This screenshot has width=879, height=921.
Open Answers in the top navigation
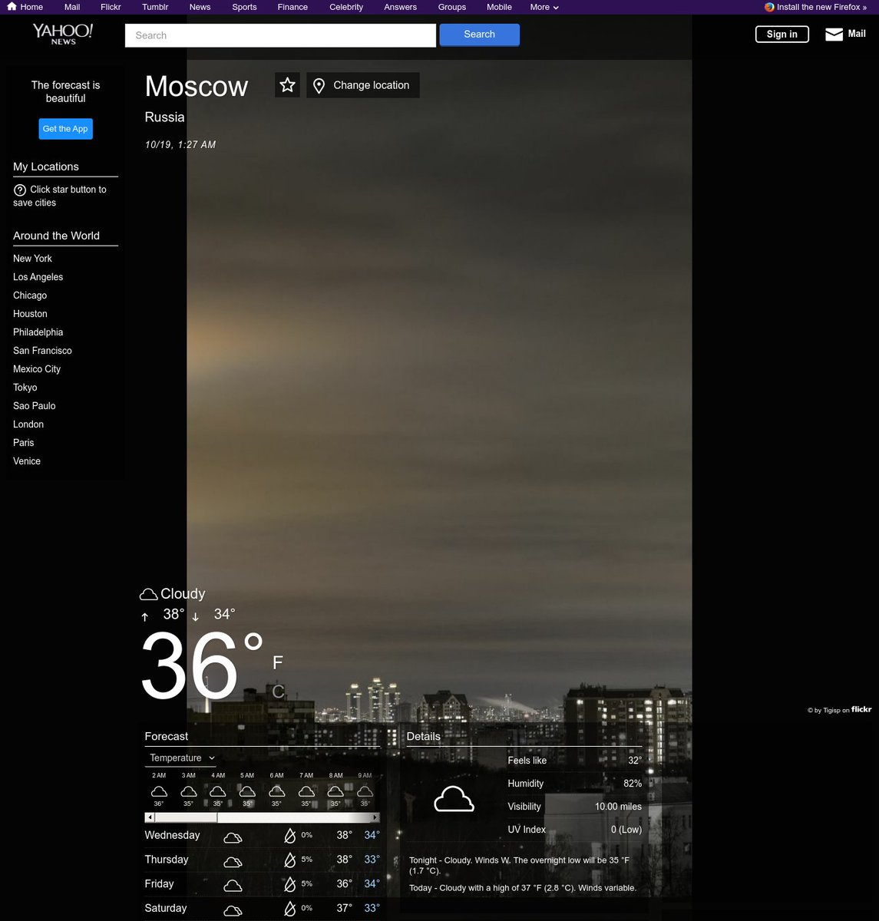pyautogui.click(x=401, y=7)
